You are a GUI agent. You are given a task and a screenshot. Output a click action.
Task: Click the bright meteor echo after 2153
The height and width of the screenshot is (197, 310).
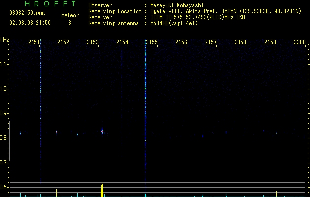tap(102, 131)
